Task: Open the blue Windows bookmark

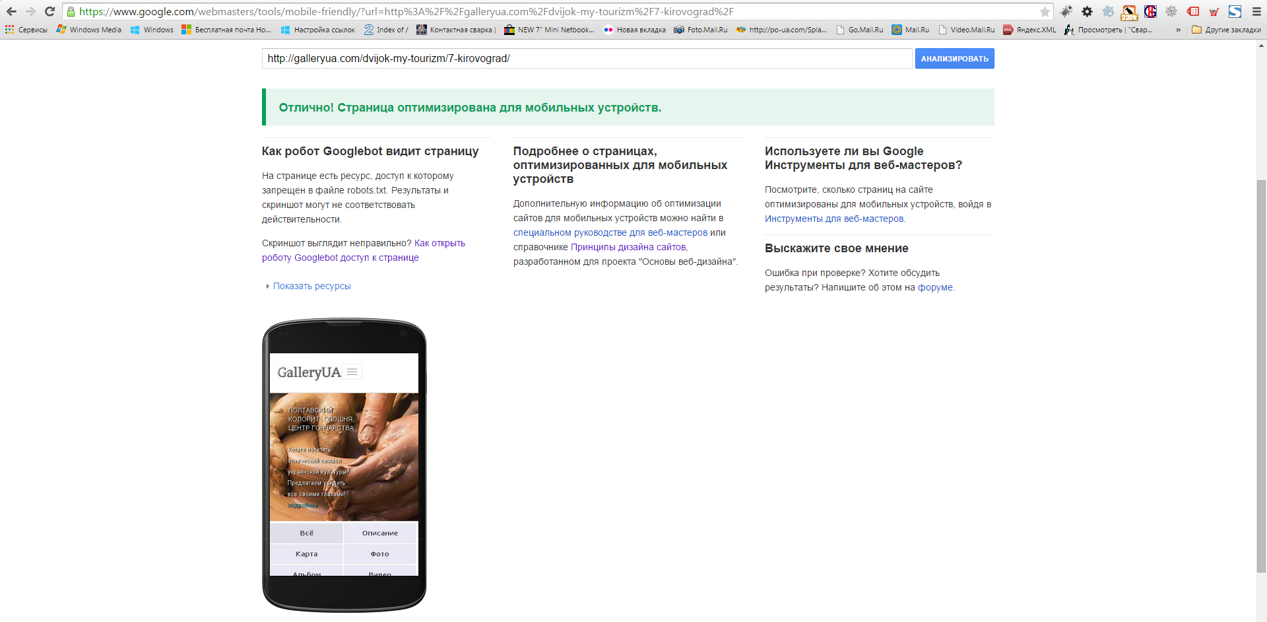Action: pyautogui.click(x=152, y=30)
